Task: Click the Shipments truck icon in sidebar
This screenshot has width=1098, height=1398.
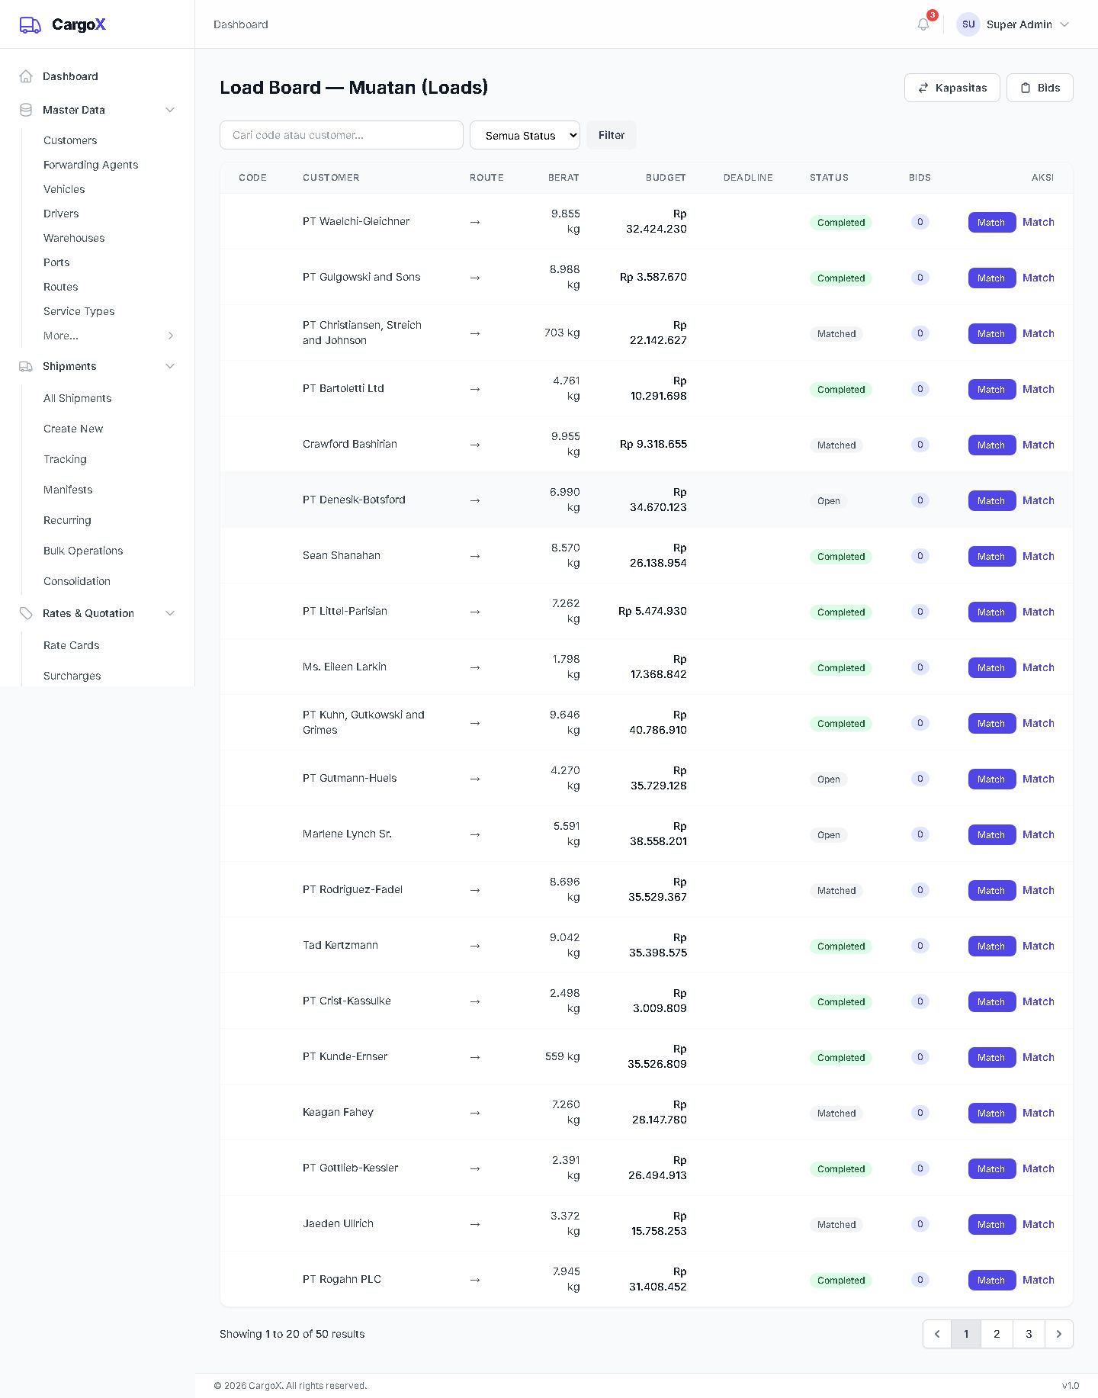Action: tap(26, 366)
